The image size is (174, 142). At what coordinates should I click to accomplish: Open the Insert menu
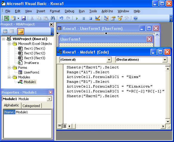pyautogui.click(x=41, y=11)
